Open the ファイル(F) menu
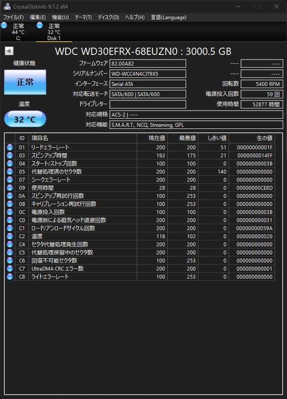Screen dimensions: 287x399 coord(13,17)
